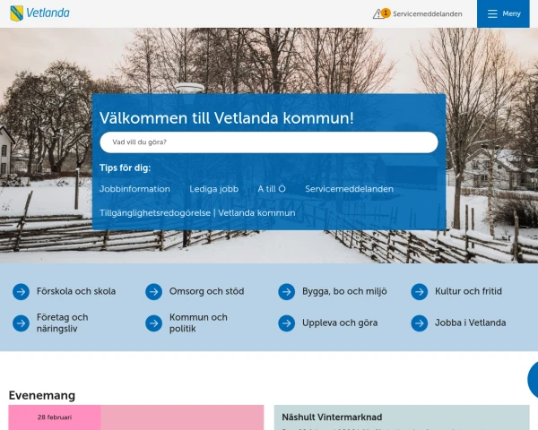Open Uppleva och göra text link
The height and width of the screenshot is (430, 538).
[340, 323]
